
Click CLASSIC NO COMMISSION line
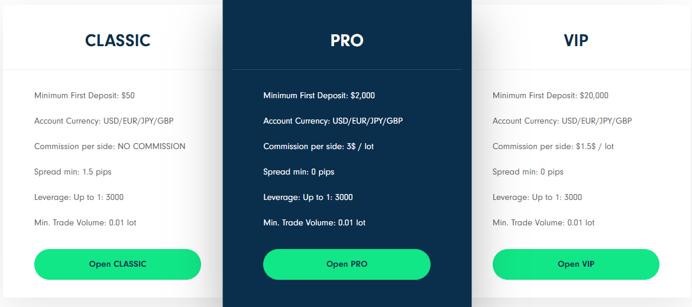click(110, 147)
